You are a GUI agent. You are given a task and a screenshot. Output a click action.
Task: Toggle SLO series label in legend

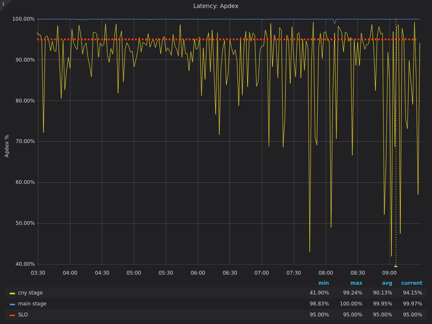tap(23, 315)
